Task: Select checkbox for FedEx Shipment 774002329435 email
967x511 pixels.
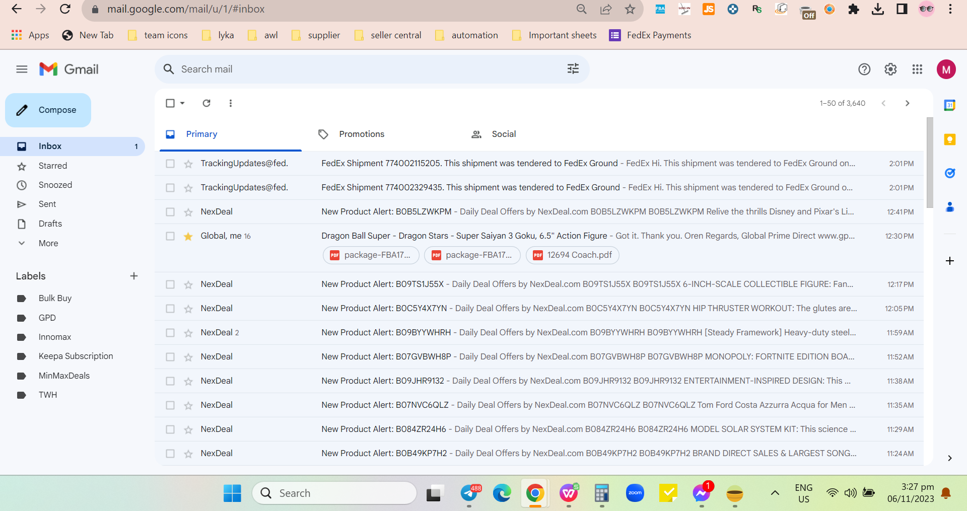Action: click(x=170, y=188)
